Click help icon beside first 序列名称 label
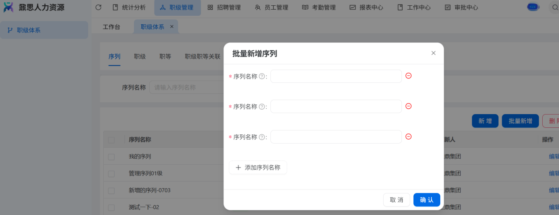 coord(262,76)
